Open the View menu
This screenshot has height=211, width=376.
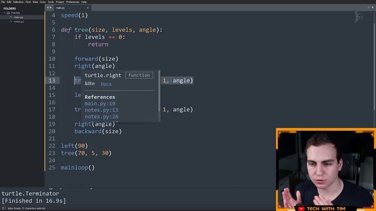click(35, 2)
